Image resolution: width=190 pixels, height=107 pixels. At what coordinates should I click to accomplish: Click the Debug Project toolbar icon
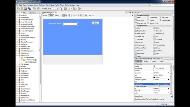[74, 9]
